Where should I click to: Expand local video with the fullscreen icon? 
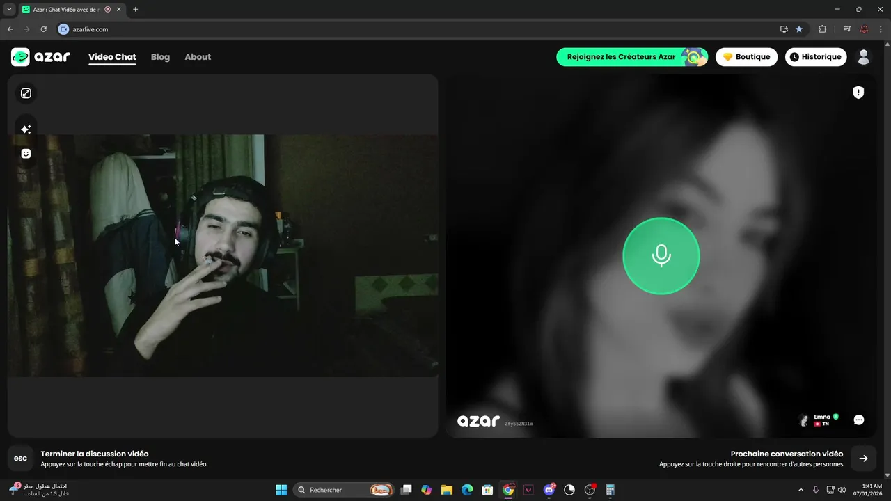26,93
